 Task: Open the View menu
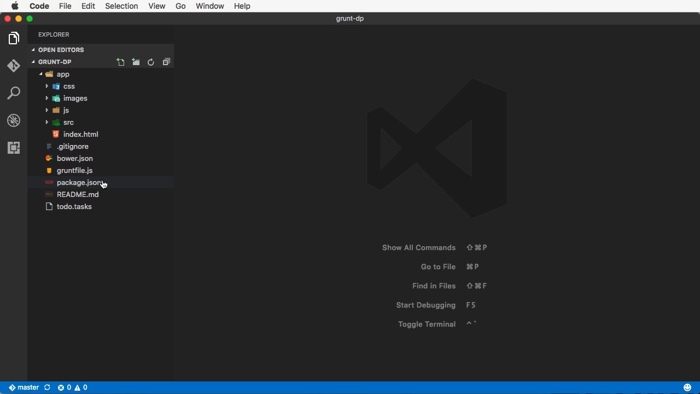tap(157, 6)
